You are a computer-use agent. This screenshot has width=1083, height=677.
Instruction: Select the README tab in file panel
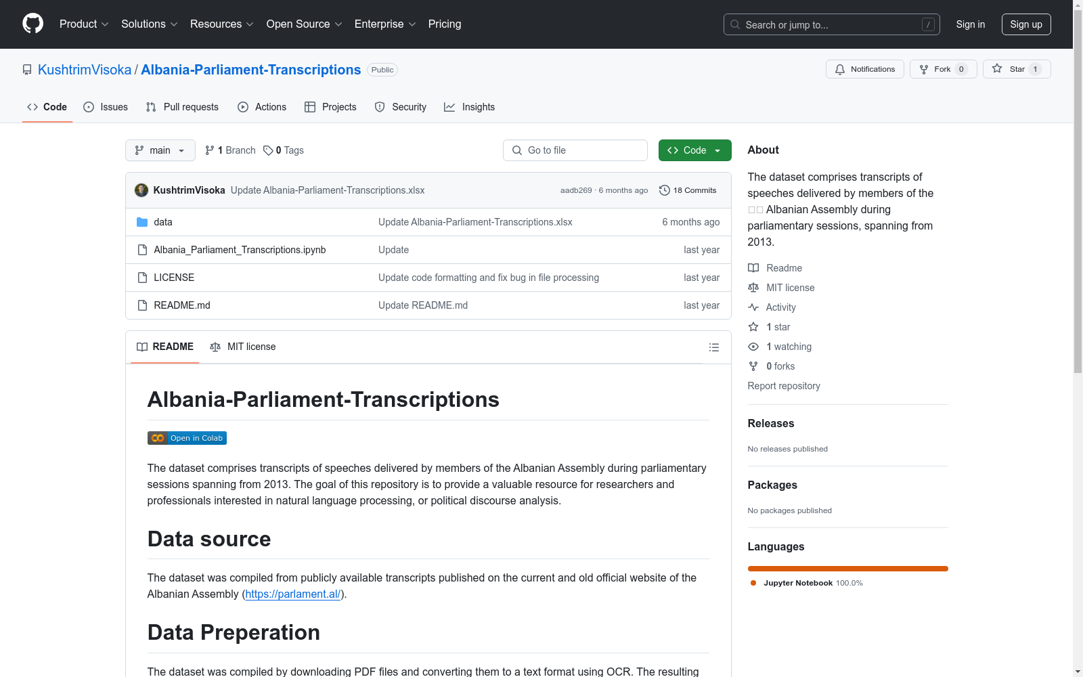pos(165,347)
